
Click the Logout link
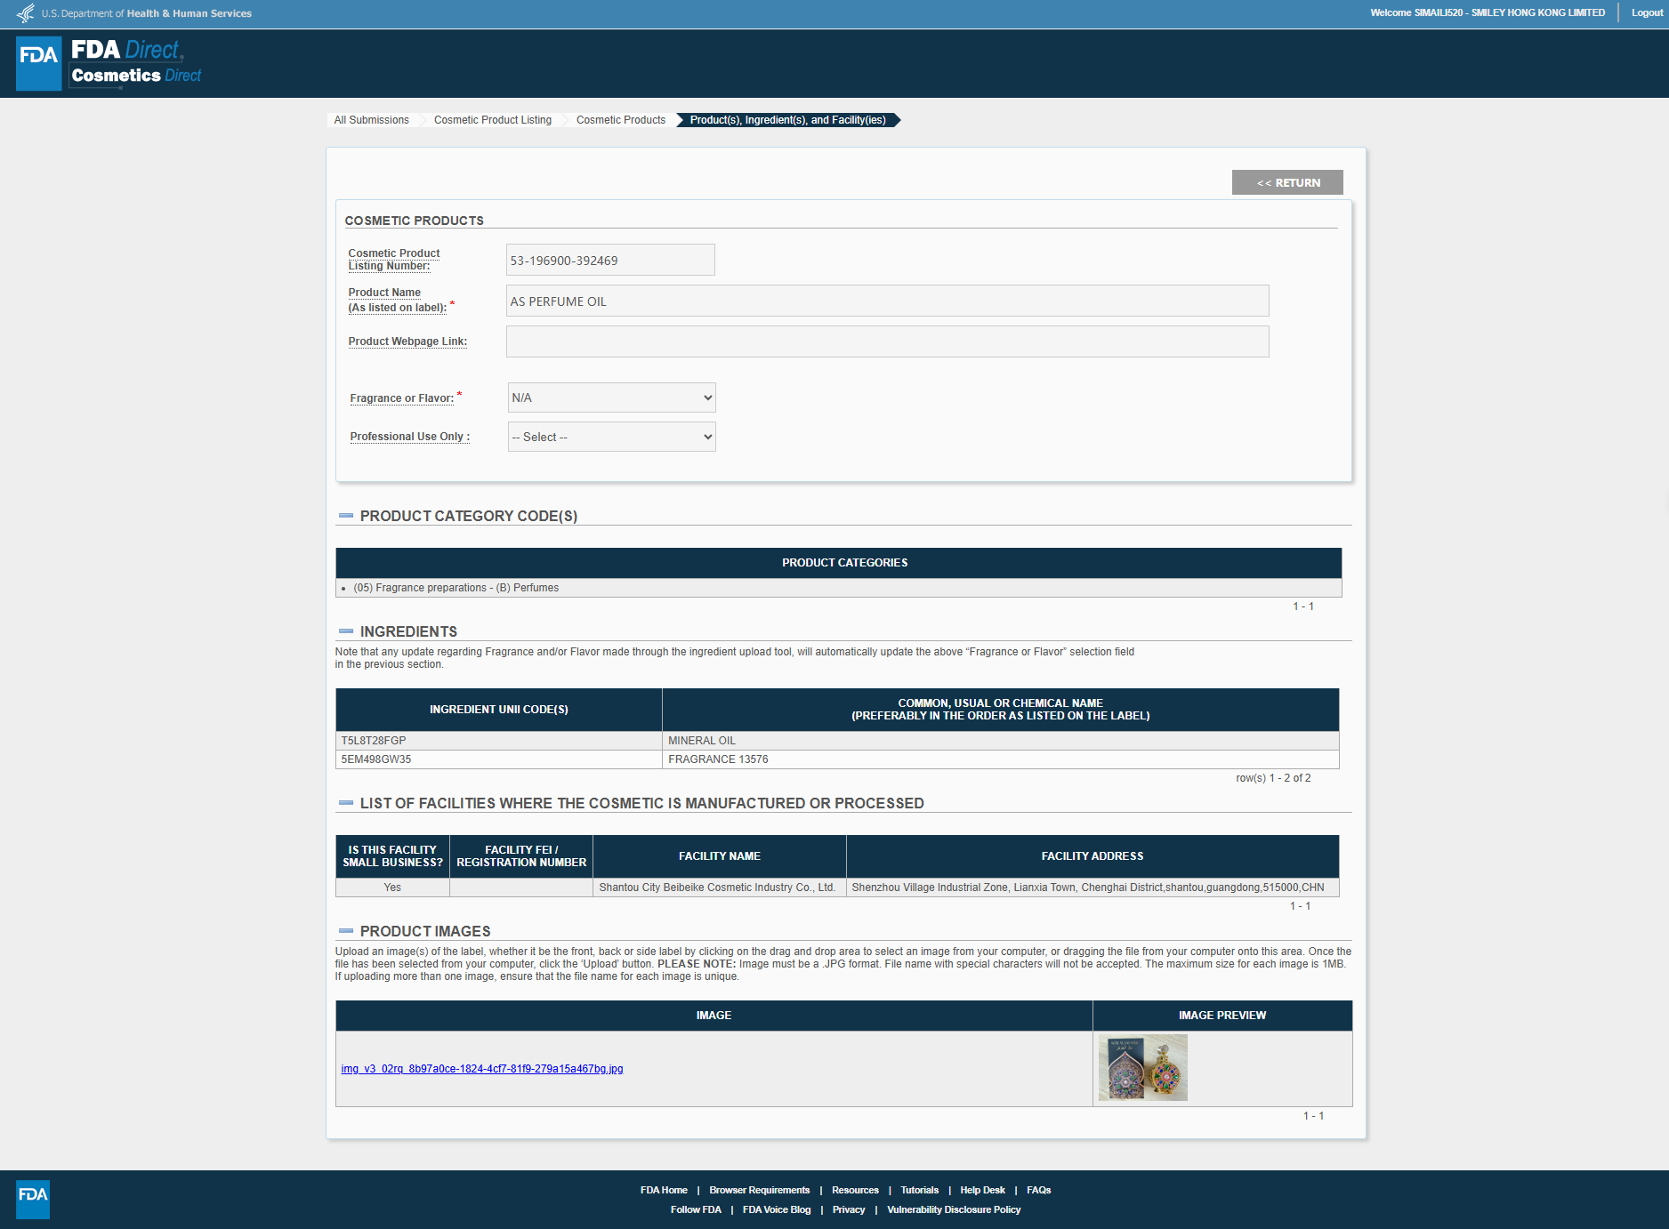point(1647,12)
